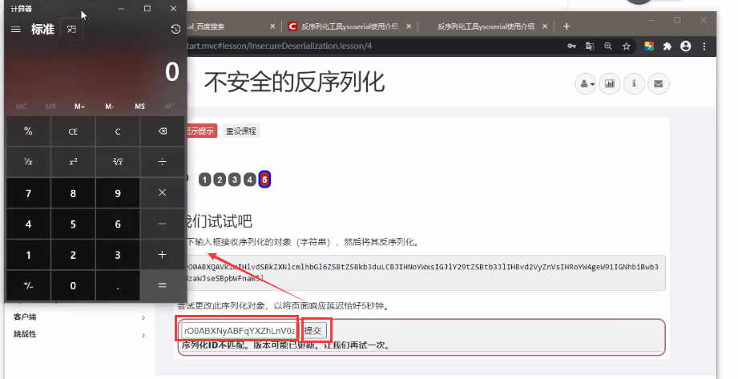This screenshot has height=379, width=738.
Task: Toggle calculator keep-on-top mode
Action: (71, 30)
